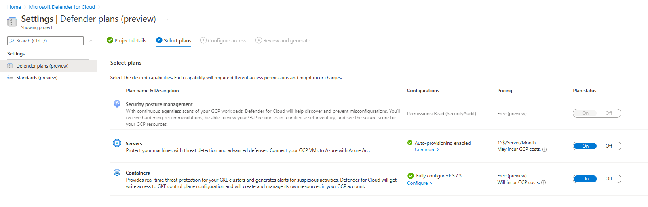Click the Security posture management status toggle

click(597, 113)
